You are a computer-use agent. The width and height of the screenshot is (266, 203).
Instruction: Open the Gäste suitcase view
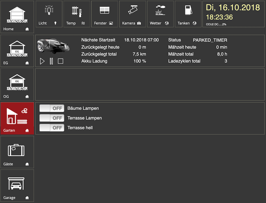[17, 152]
